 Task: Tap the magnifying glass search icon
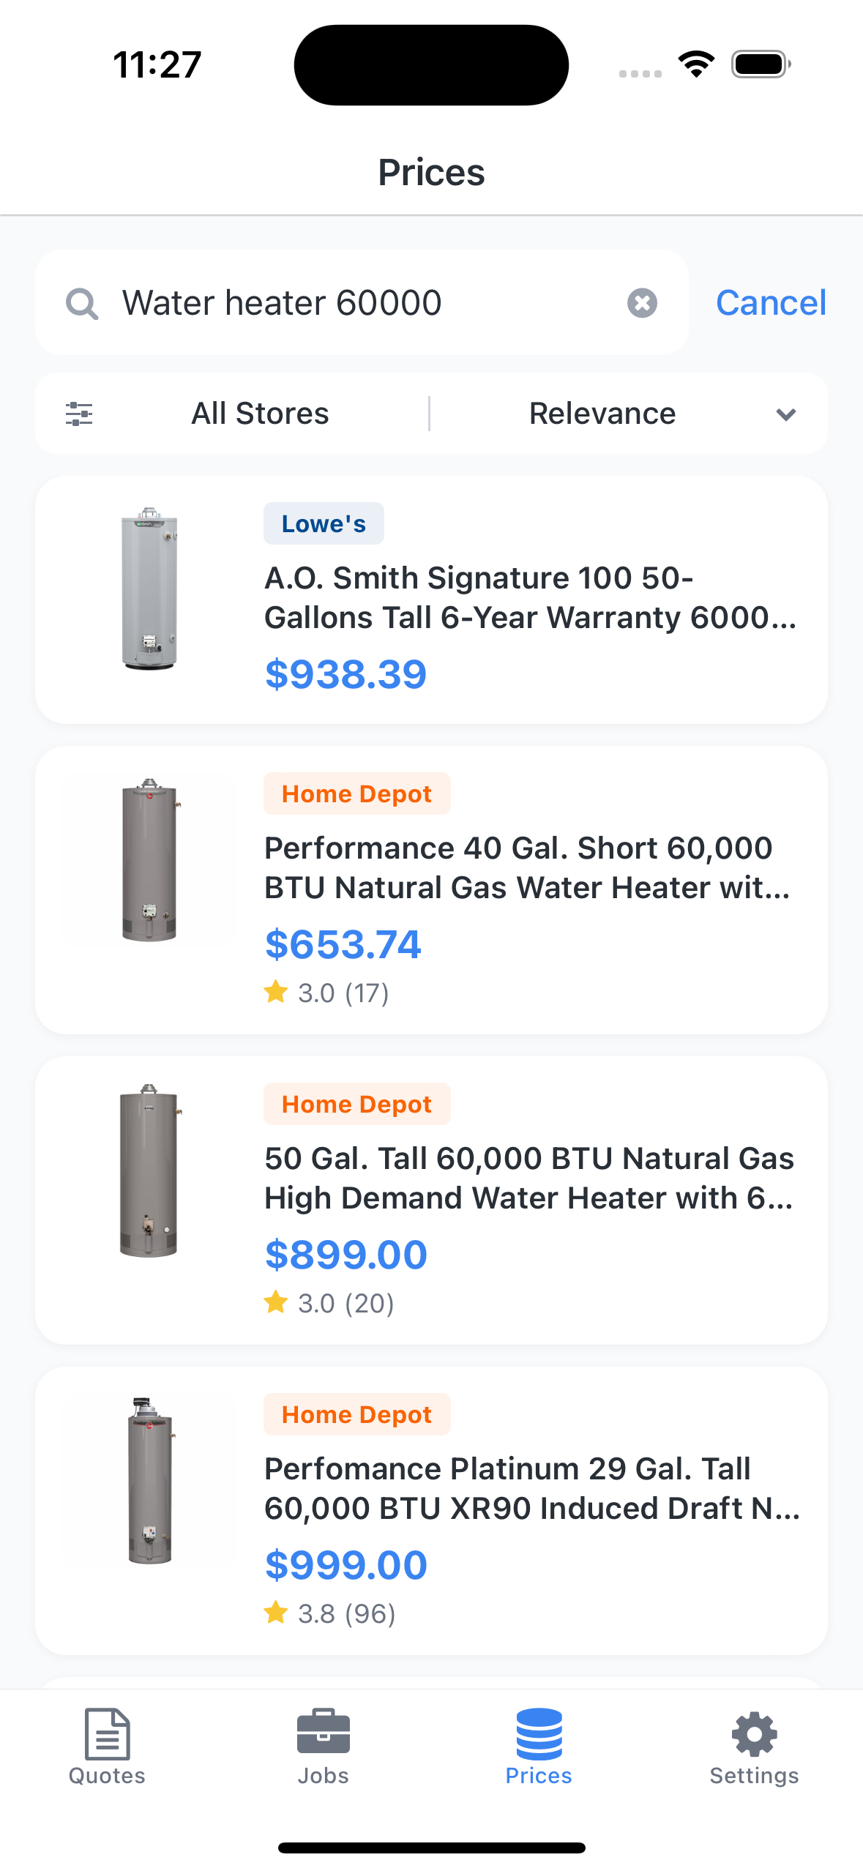pos(82,303)
